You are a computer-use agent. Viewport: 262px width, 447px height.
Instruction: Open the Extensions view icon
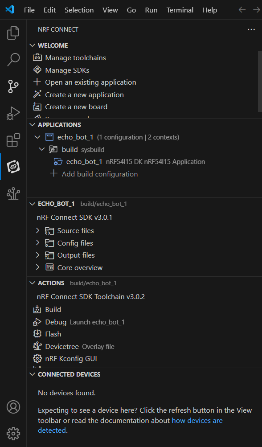tap(13, 140)
